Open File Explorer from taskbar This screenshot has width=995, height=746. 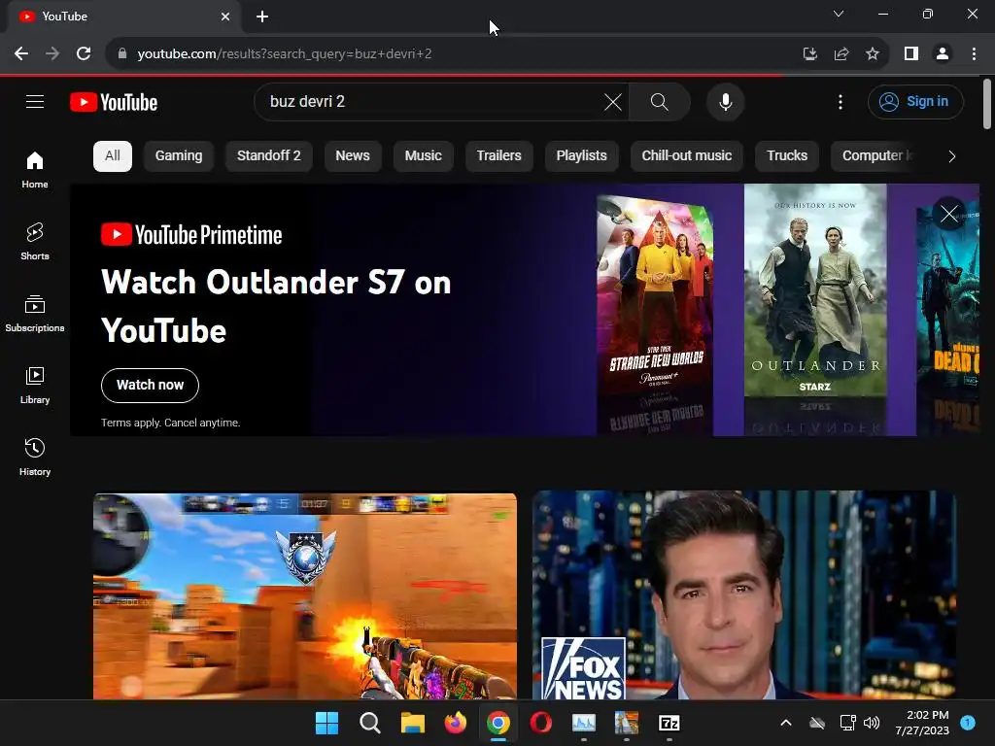(x=412, y=723)
